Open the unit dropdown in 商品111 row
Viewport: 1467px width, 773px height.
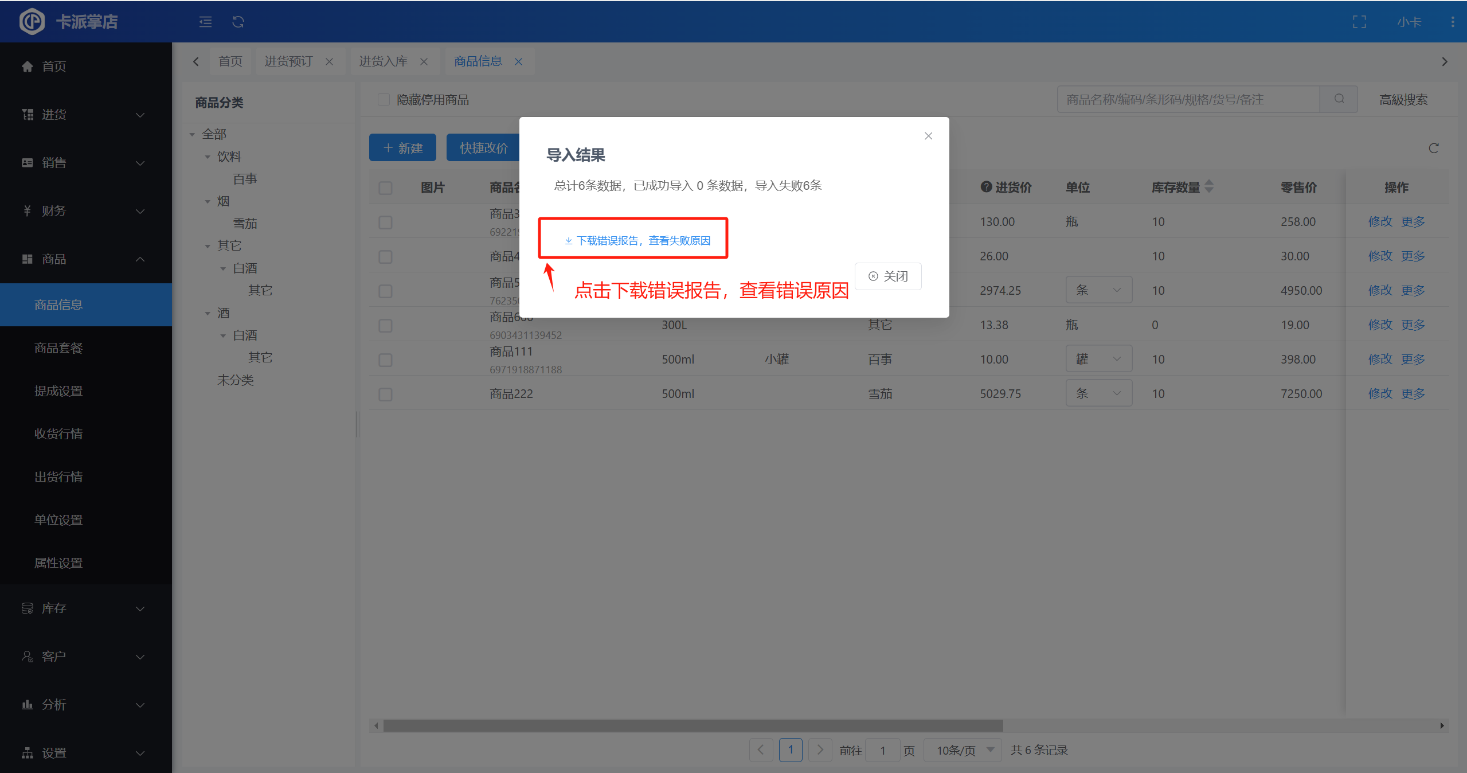coord(1098,359)
